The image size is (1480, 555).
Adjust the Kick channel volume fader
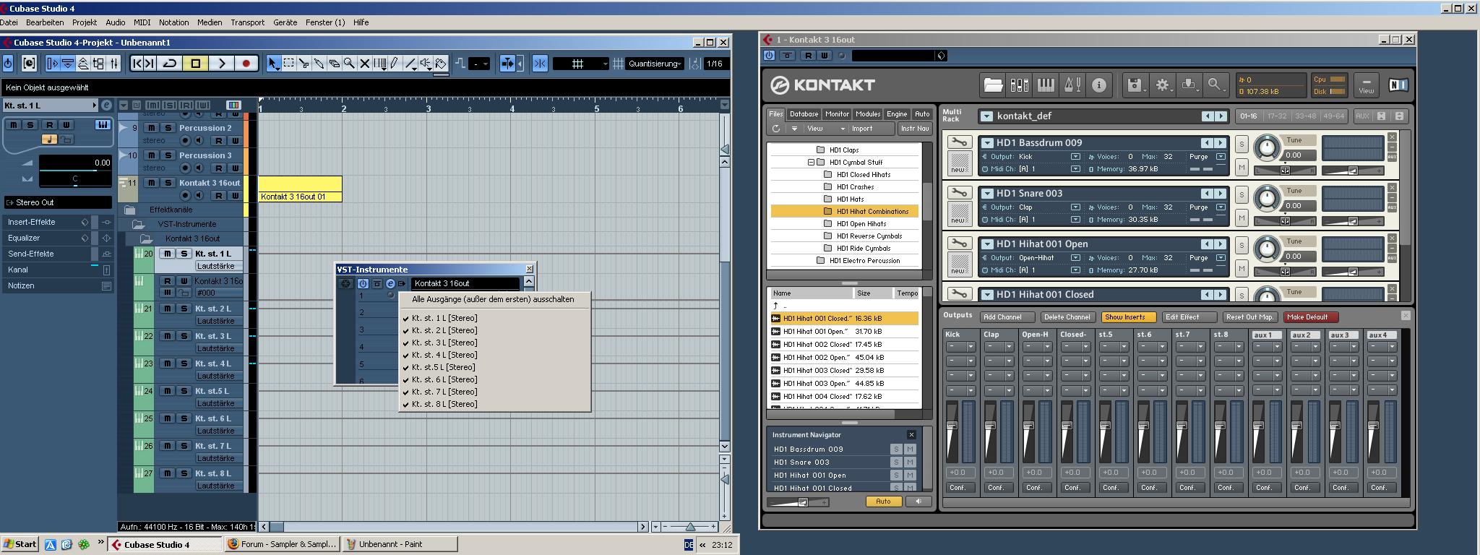[x=952, y=425]
